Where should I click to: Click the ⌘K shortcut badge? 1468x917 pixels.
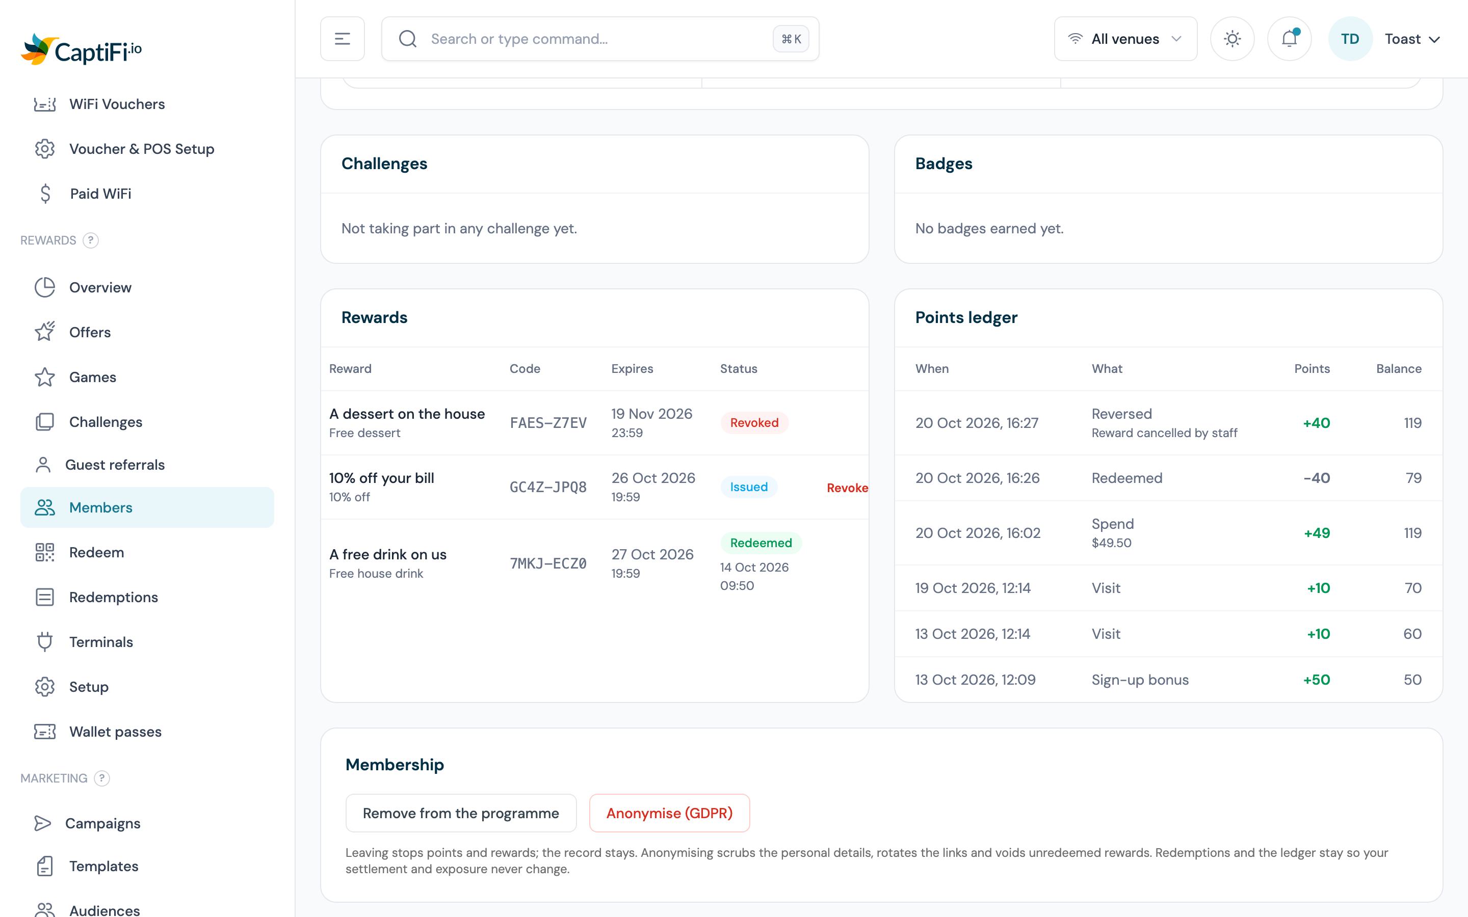791,39
